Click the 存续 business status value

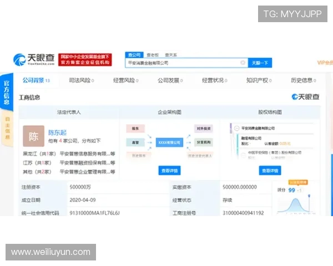pyautogui.click(x=227, y=200)
